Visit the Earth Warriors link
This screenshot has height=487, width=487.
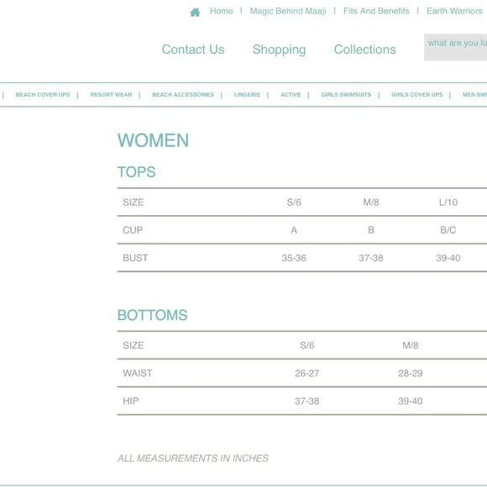pos(454,11)
